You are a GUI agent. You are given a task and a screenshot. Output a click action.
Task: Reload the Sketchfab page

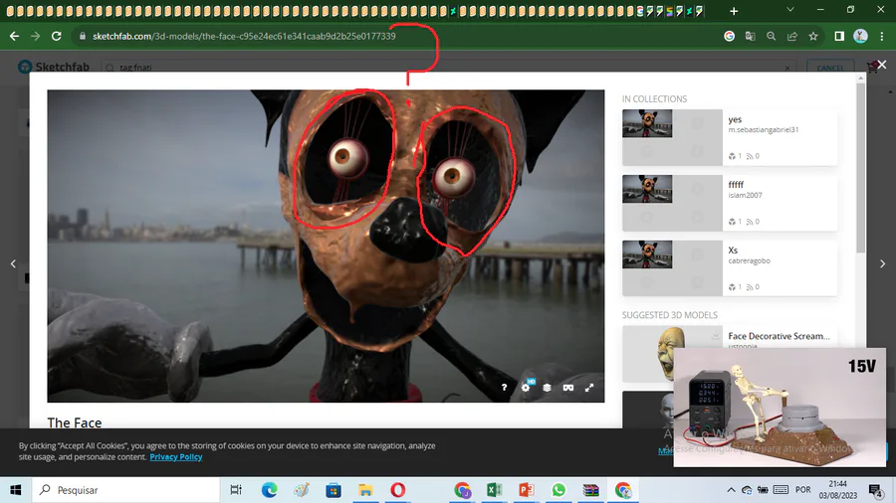56,36
